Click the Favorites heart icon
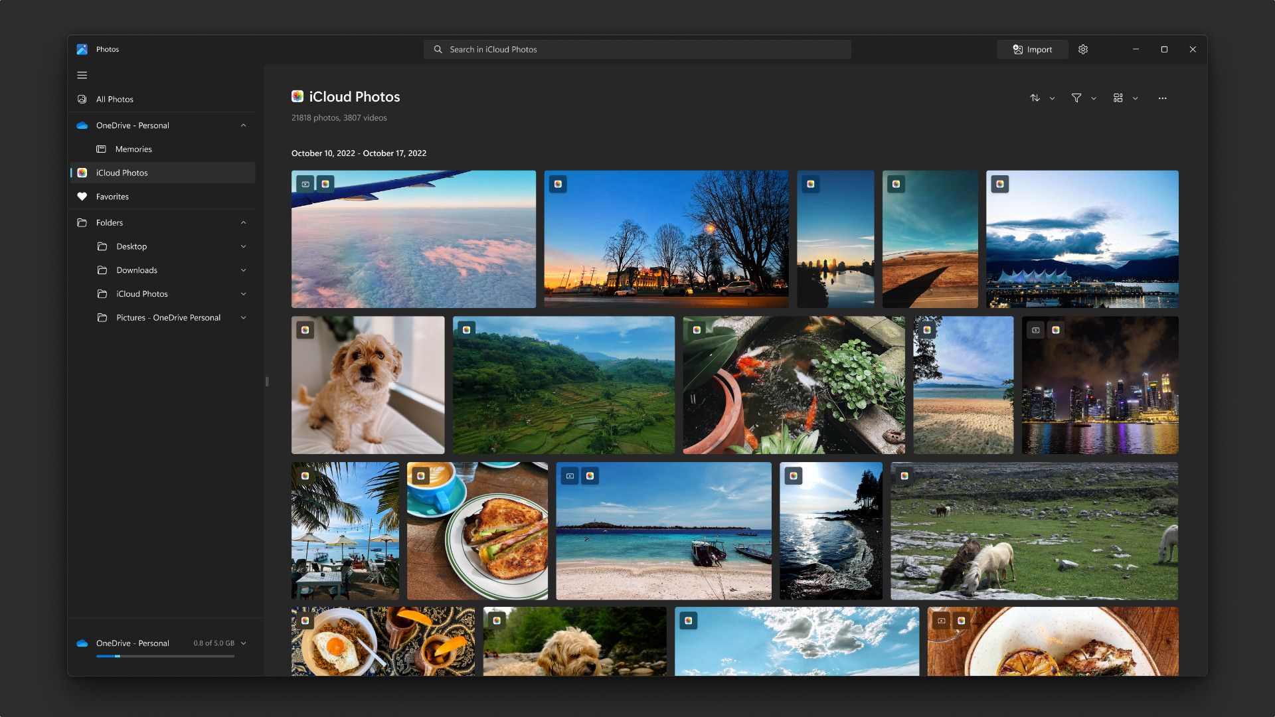The image size is (1275, 717). pyautogui.click(x=82, y=195)
